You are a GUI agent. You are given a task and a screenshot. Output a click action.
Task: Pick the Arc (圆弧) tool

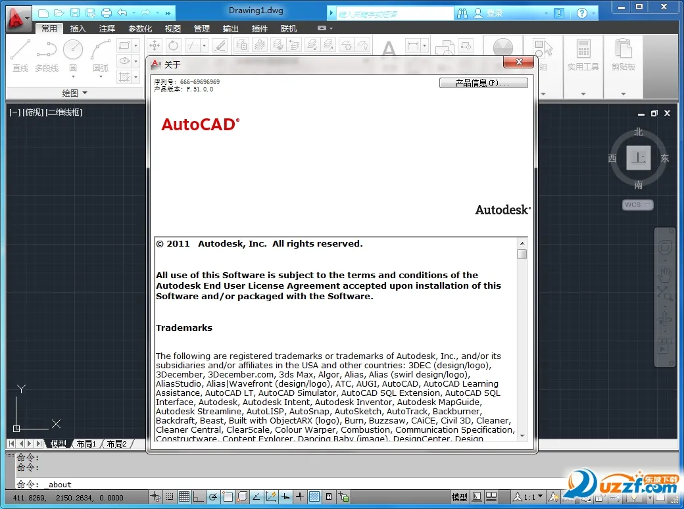point(100,55)
